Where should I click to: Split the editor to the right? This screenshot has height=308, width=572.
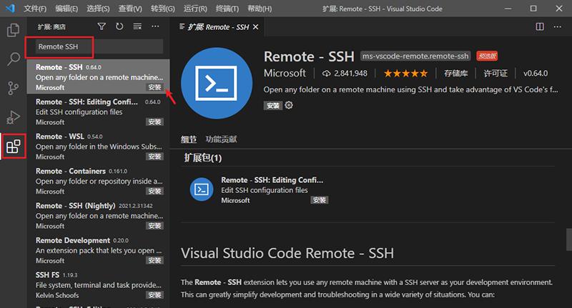[x=540, y=26]
